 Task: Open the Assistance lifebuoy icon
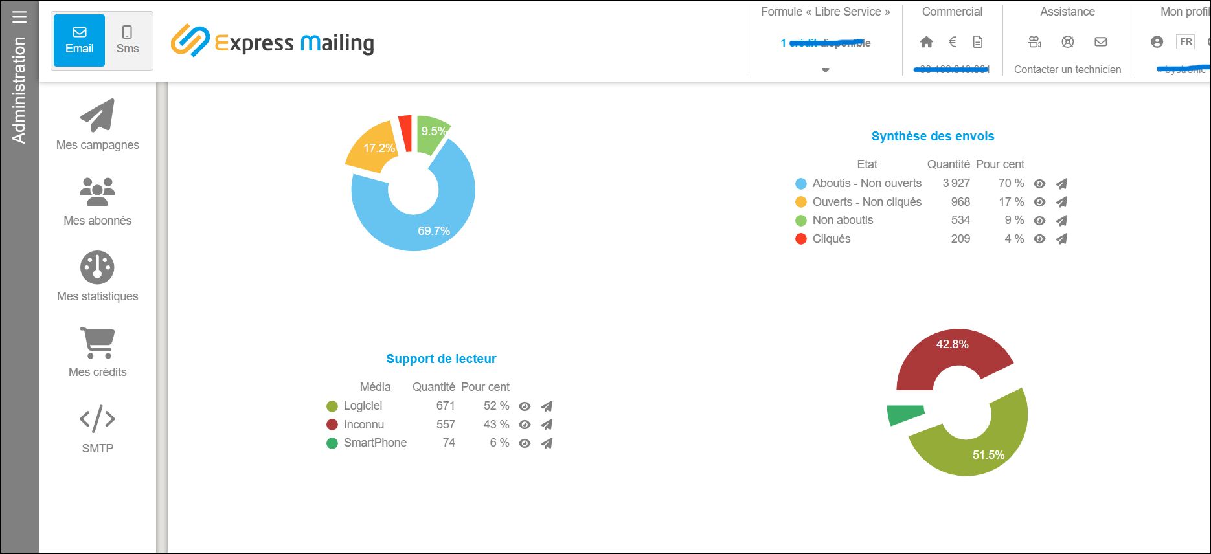pyautogui.click(x=1068, y=42)
